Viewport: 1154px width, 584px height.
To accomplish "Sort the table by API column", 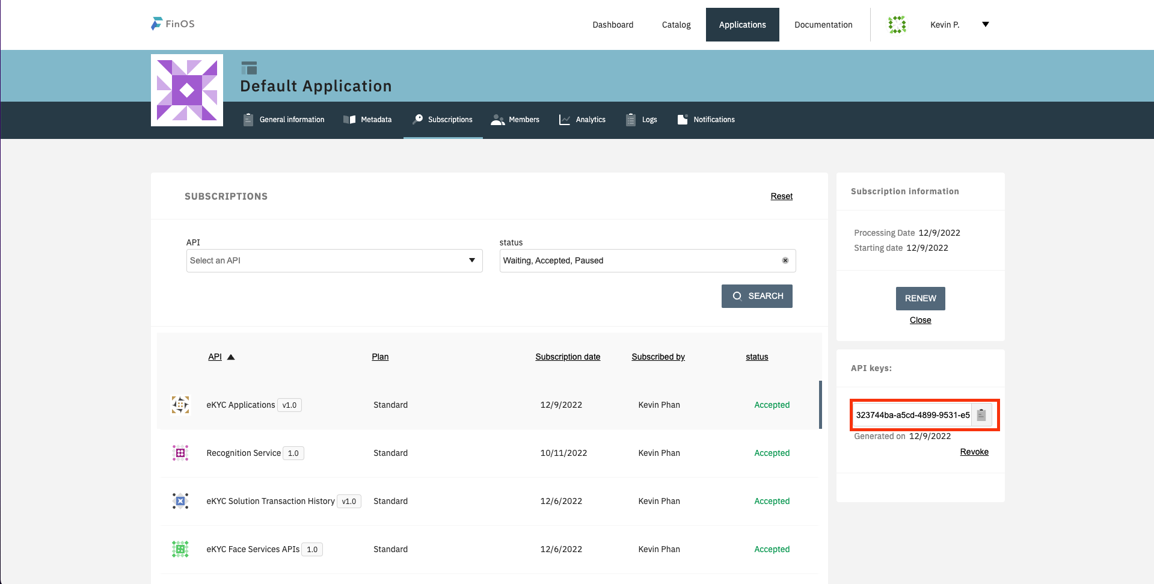I will pyautogui.click(x=215, y=357).
